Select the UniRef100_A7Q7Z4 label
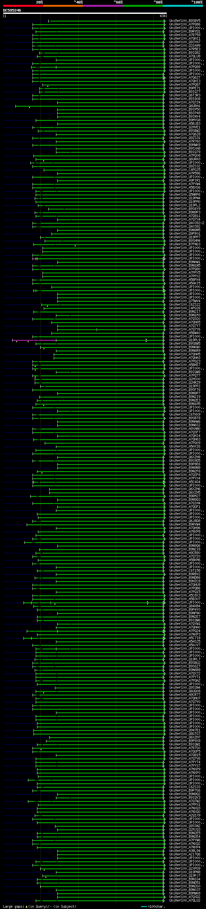Image resolution: width=206 pixels, height=909 pixels. coord(184,102)
